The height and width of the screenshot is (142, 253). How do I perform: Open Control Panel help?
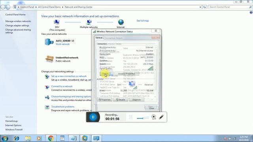(x=251, y=12)
